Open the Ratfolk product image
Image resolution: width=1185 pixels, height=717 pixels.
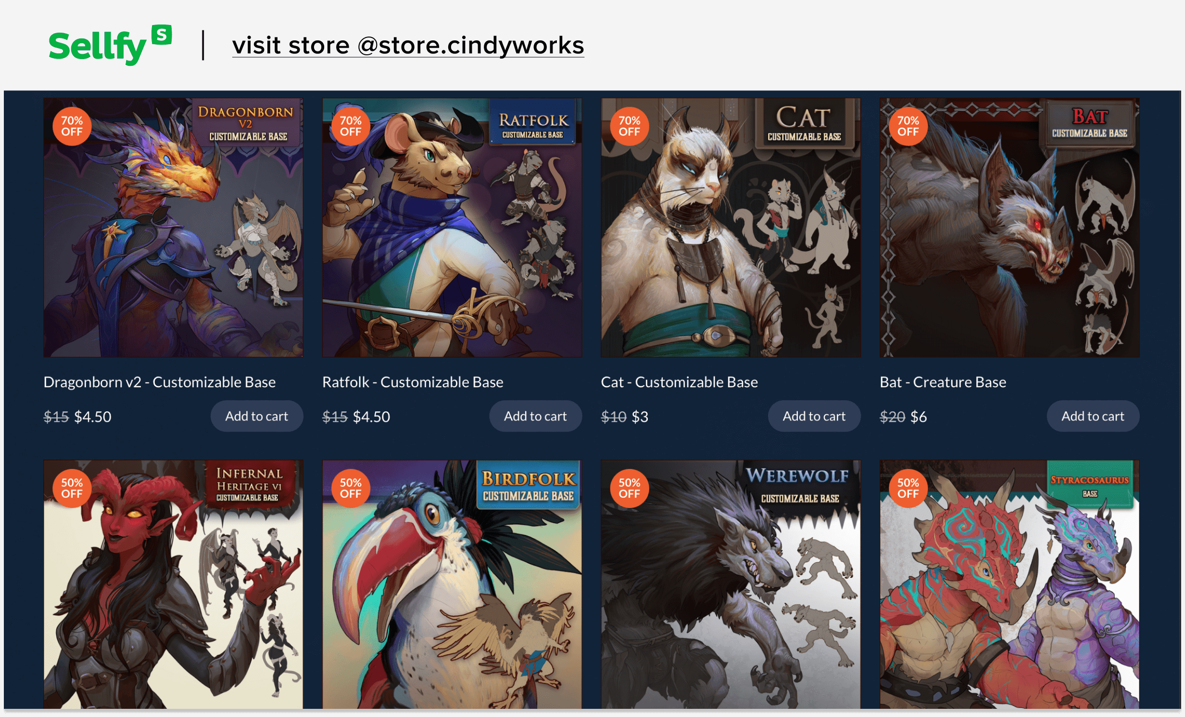(452, 228)
